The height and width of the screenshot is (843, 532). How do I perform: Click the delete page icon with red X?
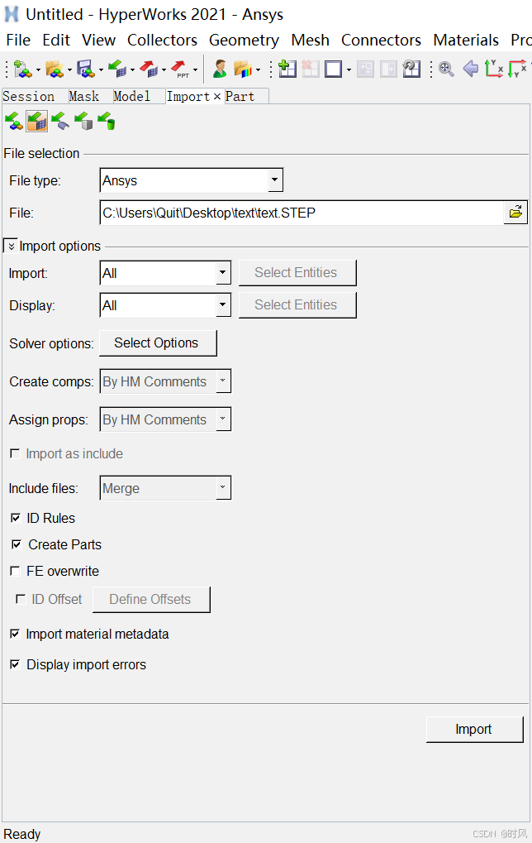click(x=311, y=69)
